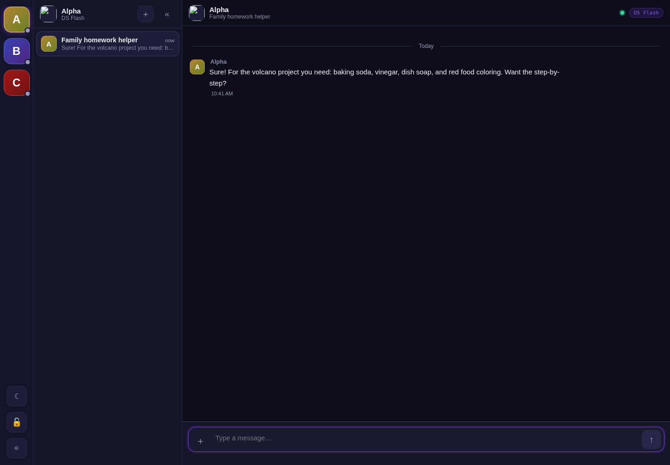The height and width of the screenshot is (465, 670).
Task: Click the green online status dot
Action: pyautogui.click(x=622, y=13)
